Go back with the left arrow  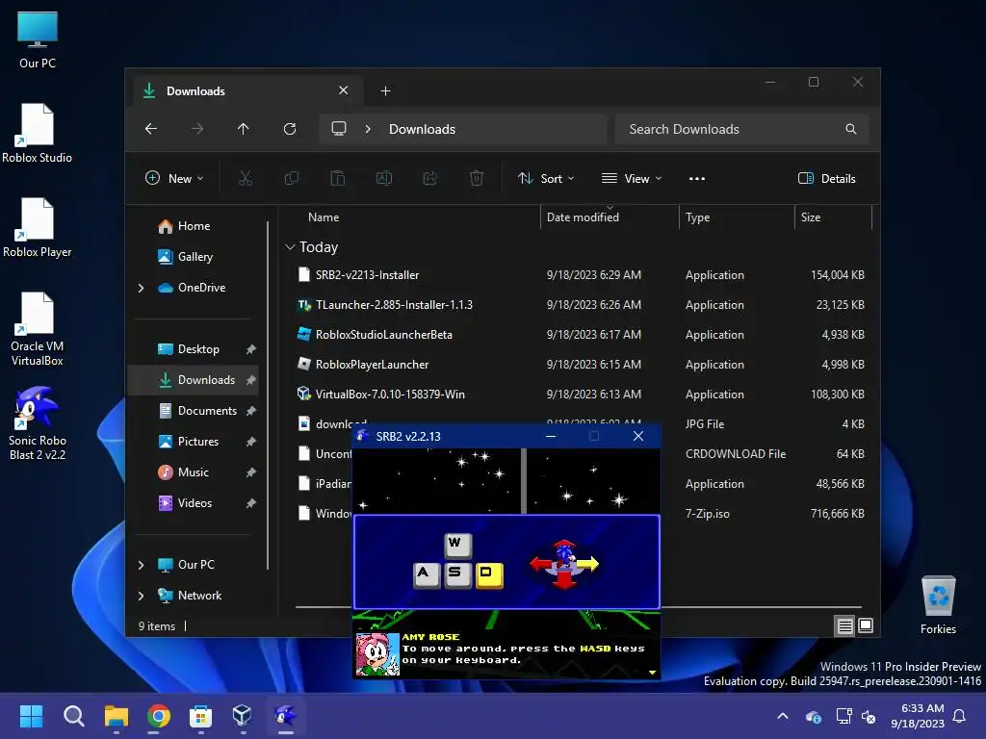point(151,129)
